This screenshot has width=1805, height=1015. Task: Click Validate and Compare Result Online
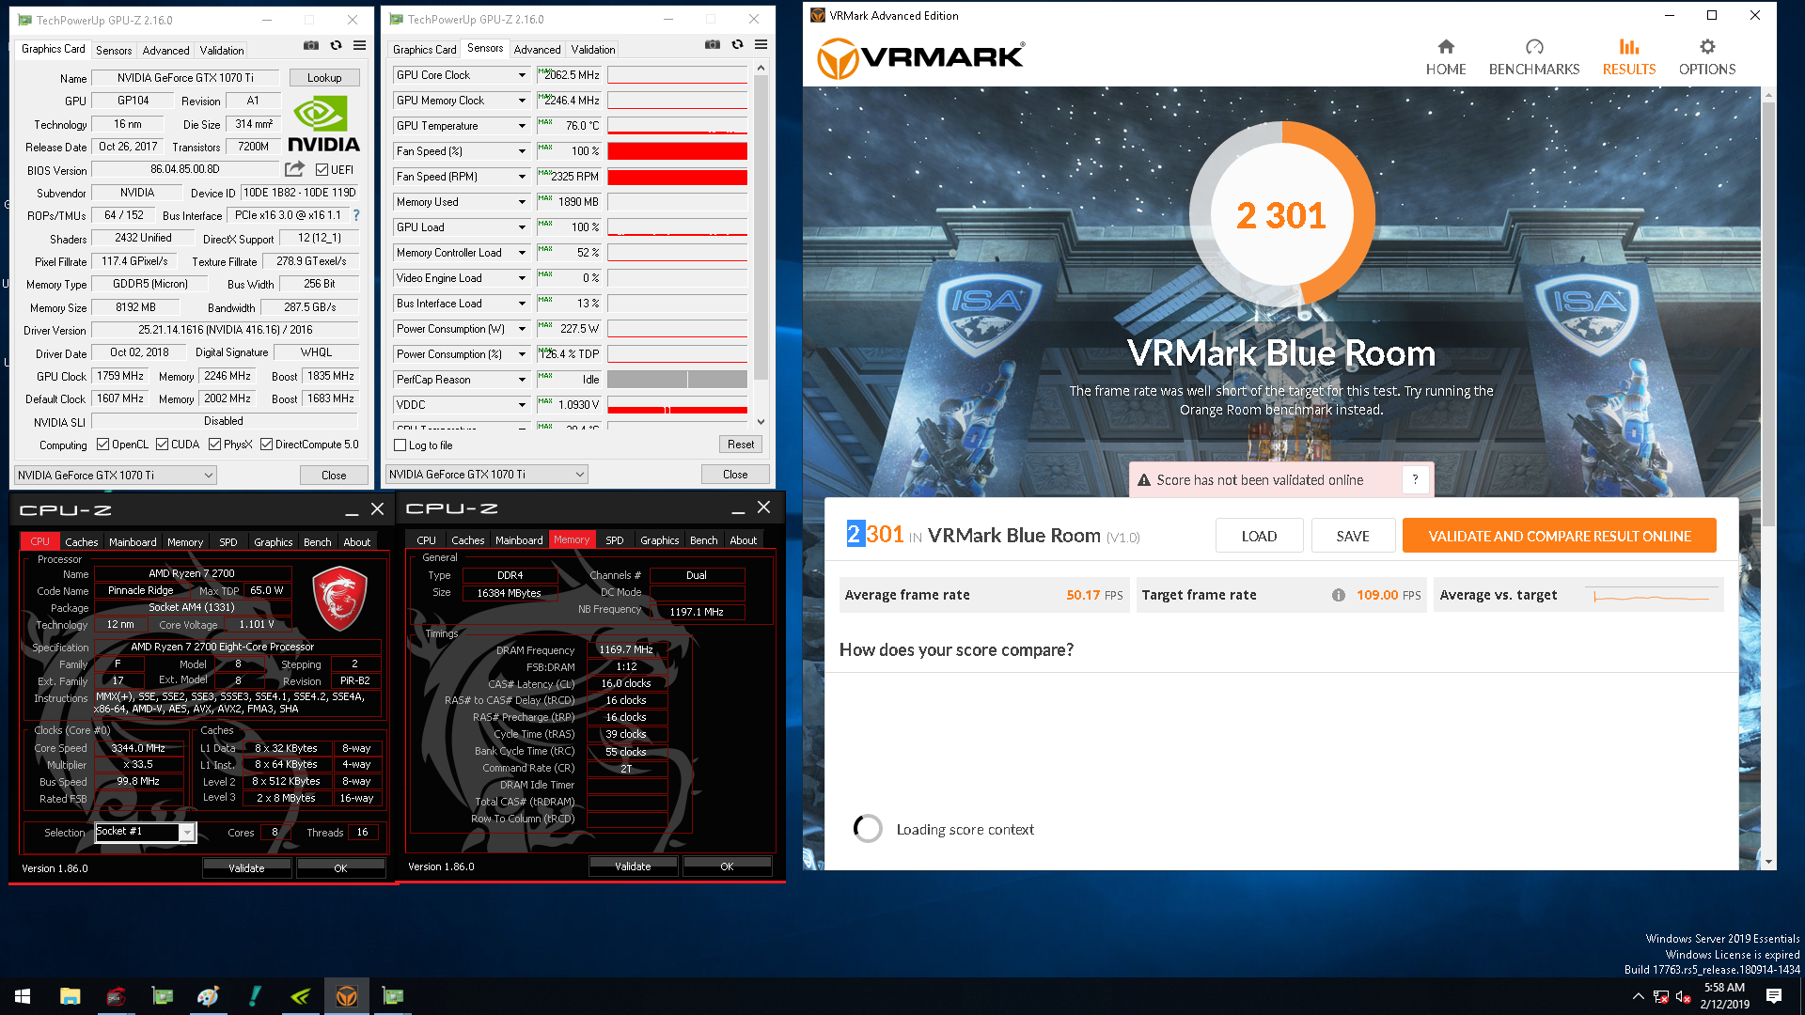1559,536
